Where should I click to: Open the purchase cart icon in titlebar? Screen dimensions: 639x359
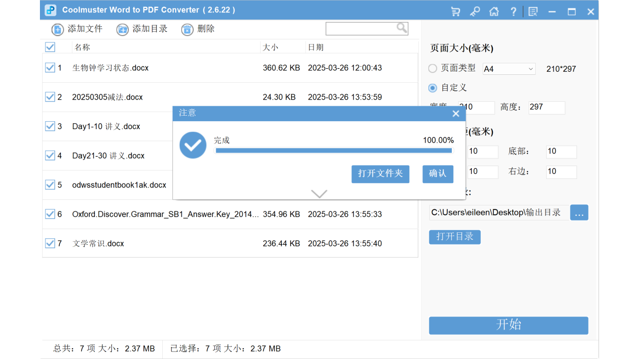(x=455, y=10)
